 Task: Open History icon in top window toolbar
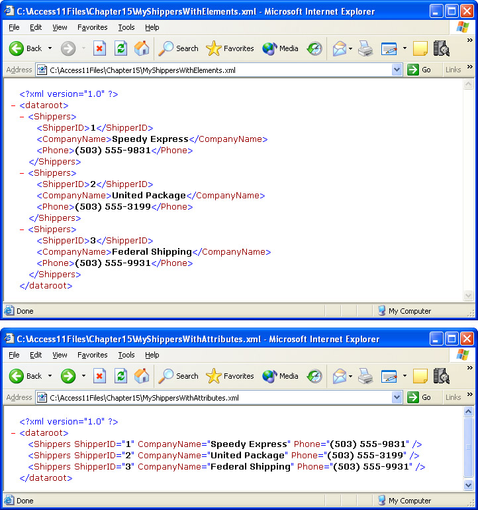[314, 48]
